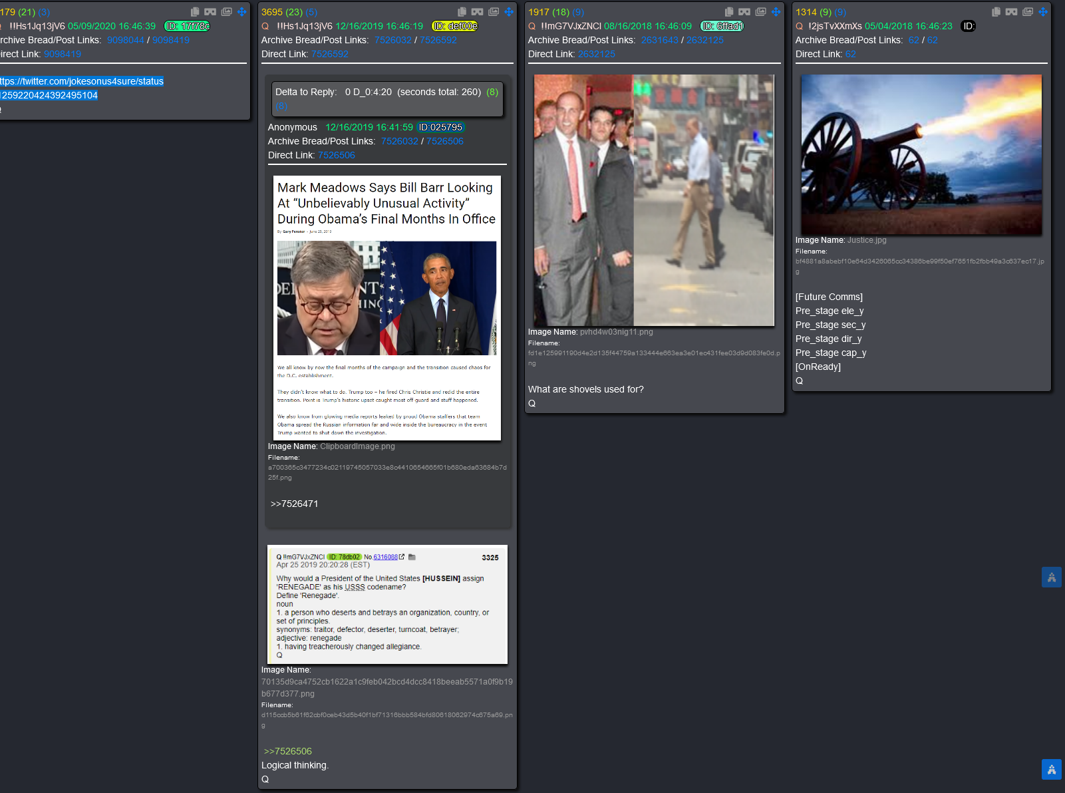Open direct link 9098419 on post 179
1065x793 pixels.
(63, 54)
